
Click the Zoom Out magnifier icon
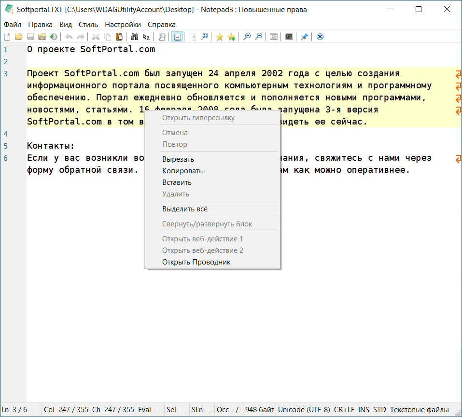click(259, 37)
